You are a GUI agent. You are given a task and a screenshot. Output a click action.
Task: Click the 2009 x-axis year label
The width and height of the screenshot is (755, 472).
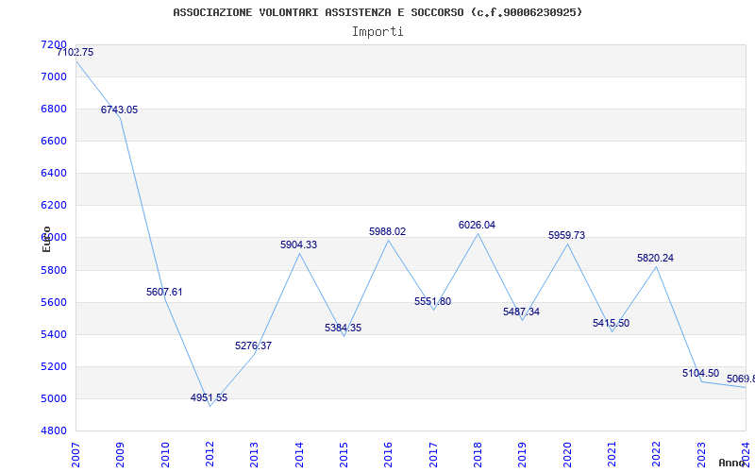pos(121,454)
